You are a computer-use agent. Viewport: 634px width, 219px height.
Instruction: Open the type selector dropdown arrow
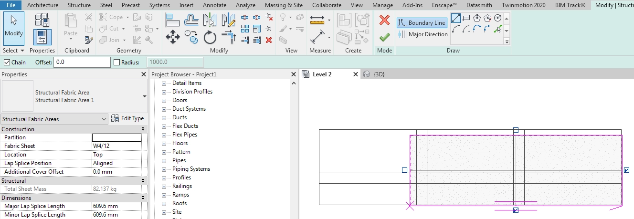144,96
